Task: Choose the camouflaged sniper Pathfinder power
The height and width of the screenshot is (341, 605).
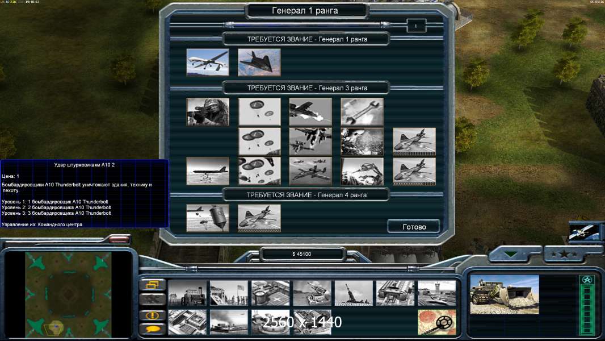Action: click(x=208, y=112)
